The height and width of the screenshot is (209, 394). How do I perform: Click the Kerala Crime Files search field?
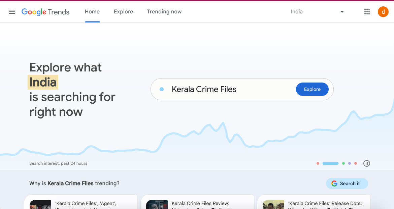(242, 89)
